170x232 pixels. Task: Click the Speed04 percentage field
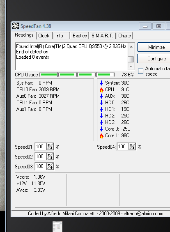(x=123, y=147)
